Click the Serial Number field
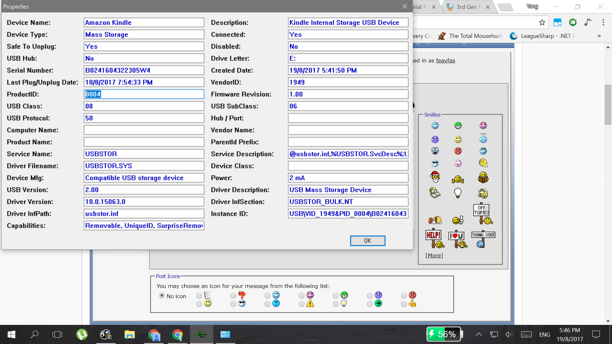 [144, 70]
